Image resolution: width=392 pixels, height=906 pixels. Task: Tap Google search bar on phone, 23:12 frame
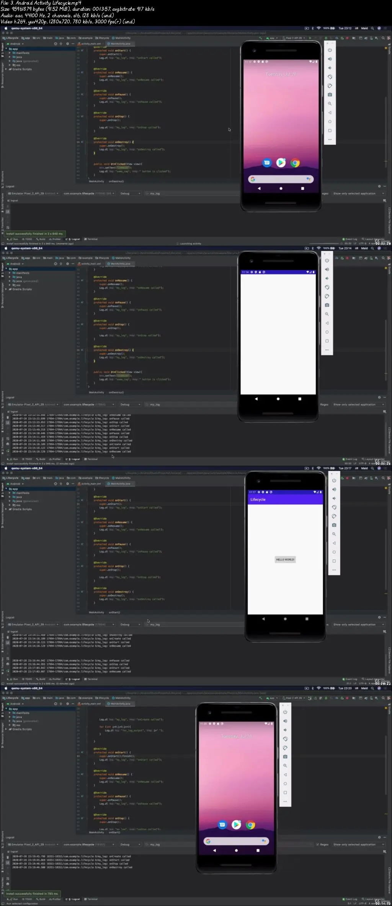281,179
